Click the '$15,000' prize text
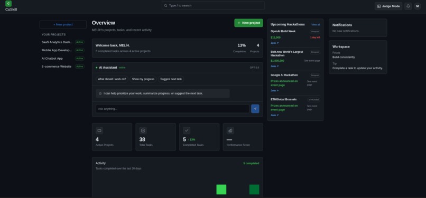 (x=275, y=37)
